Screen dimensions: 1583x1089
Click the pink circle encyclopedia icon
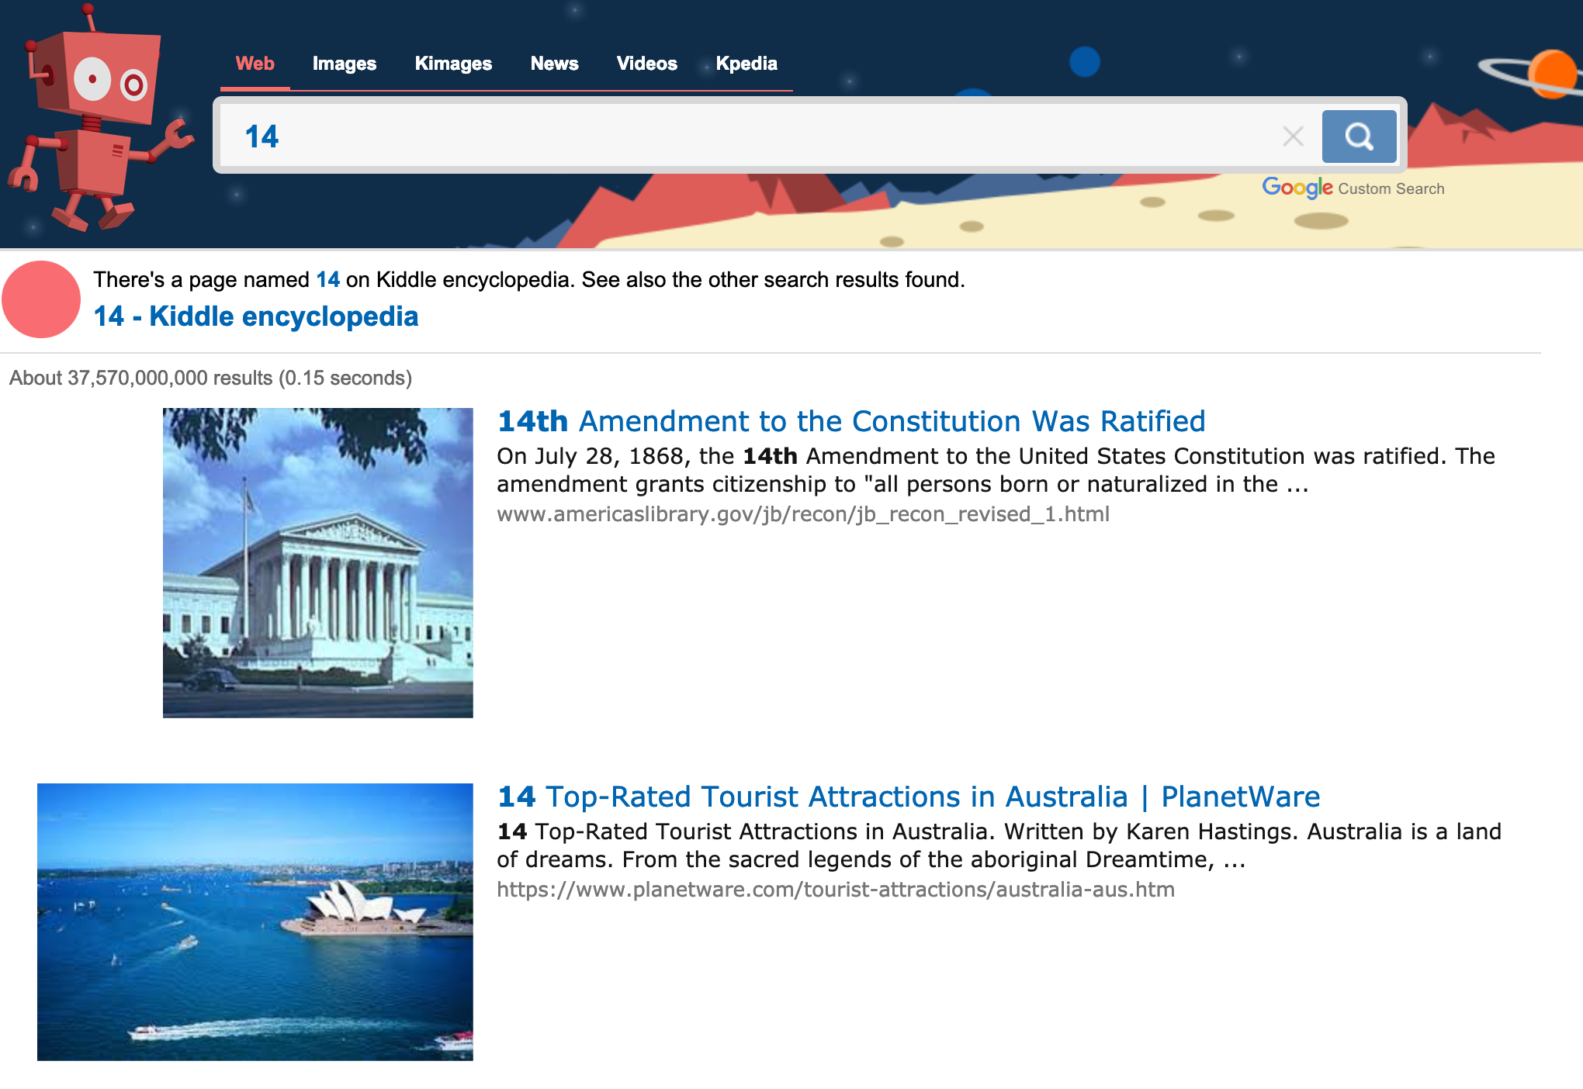pos(41,299)
